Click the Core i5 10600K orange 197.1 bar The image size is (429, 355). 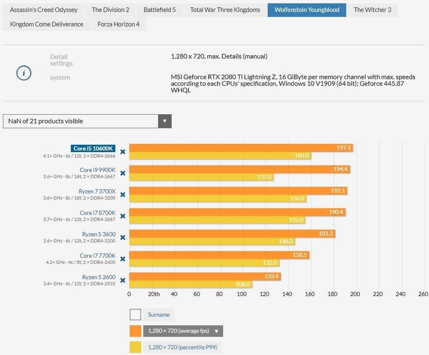[x=240, y=148]
